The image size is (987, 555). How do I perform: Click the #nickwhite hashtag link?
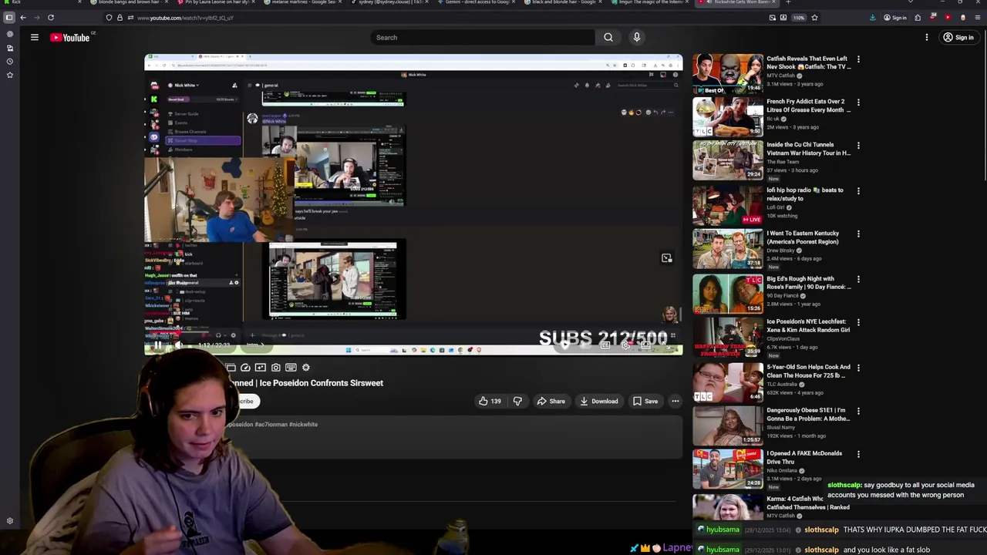click(x=303, y=424)
